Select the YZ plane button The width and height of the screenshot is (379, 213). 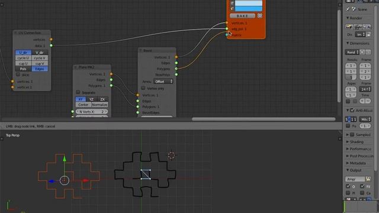91,99
